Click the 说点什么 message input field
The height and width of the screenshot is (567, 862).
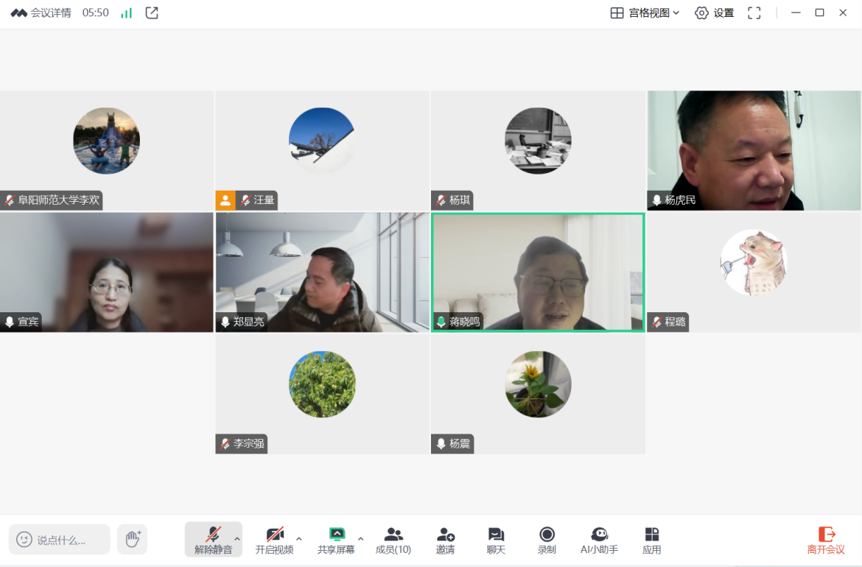click(x=60, y=540)
